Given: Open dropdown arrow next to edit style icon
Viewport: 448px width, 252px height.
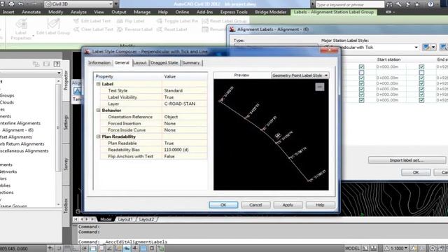Looking at the screenshot, I should (x=433, y=47).
